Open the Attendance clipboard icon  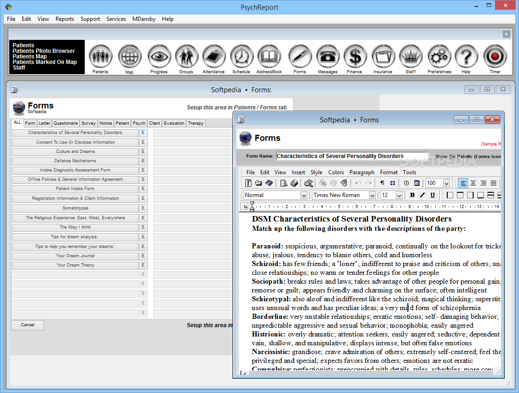[214, 57]
